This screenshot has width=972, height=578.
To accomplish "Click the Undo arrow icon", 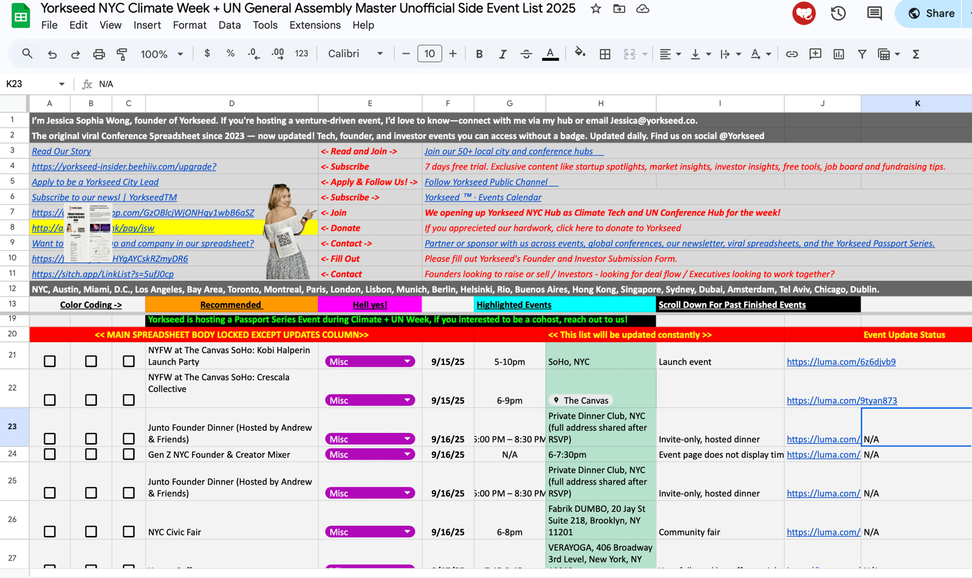I will pyautogui.click(x=52, y=54).
